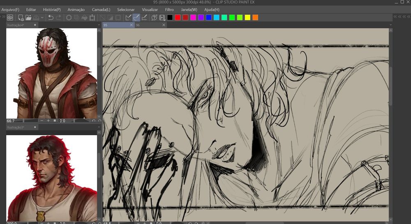This screenshot has width=411, height=224.
Task: Expand the Ilustração3 panel menu chevron
Action: point(99,127)
